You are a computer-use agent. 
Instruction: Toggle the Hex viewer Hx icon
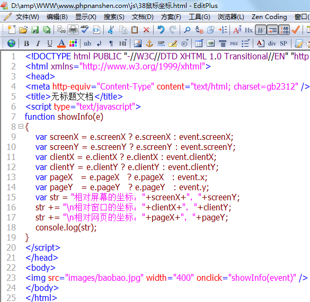tap(249, 30)
